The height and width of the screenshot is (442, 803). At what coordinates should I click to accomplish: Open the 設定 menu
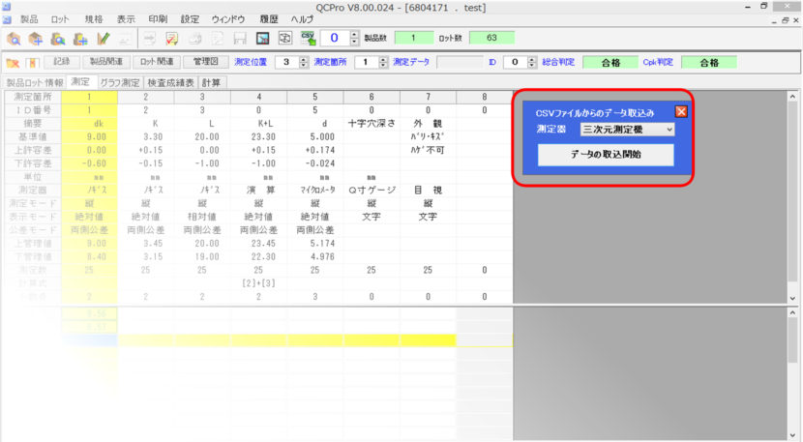click(x=190, y=18)
